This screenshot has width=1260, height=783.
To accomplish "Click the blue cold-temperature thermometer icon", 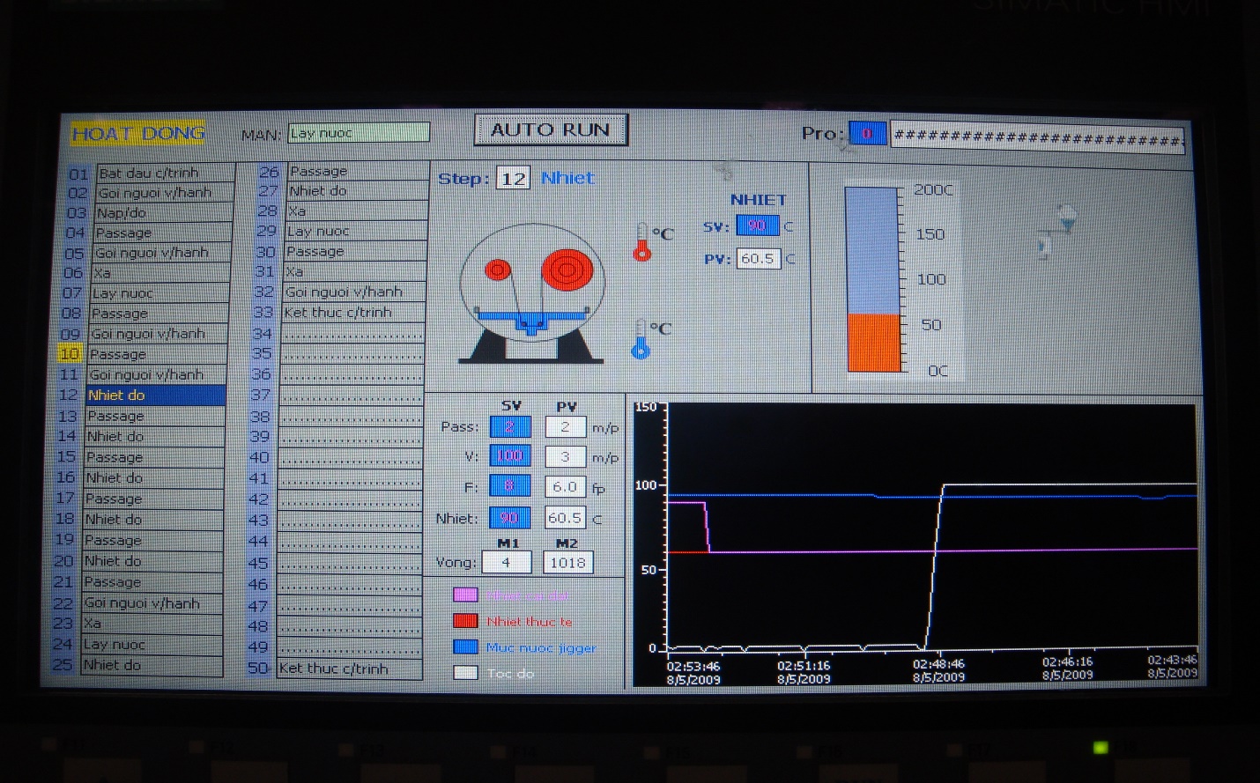I will 641,339.
